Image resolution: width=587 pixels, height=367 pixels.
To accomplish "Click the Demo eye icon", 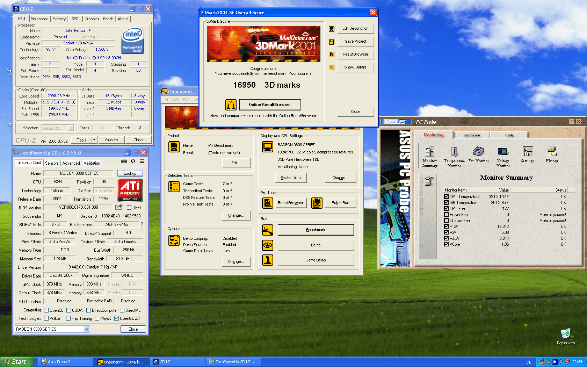I will click(268, 245).
